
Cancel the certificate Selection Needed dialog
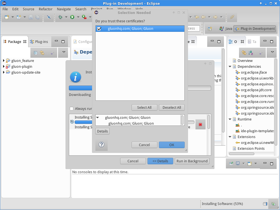[x=144, y=145]
